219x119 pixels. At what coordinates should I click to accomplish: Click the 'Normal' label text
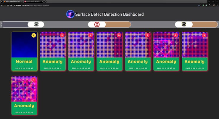point(24,62)
